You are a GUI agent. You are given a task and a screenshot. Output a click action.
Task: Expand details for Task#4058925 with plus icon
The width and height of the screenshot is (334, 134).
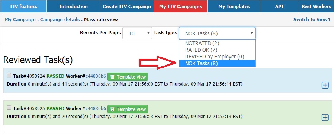[x=325, y=117]
